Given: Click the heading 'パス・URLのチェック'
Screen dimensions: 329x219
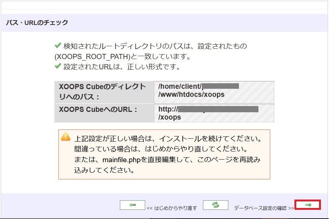Looking at the screenshot, I should point(37,23).
